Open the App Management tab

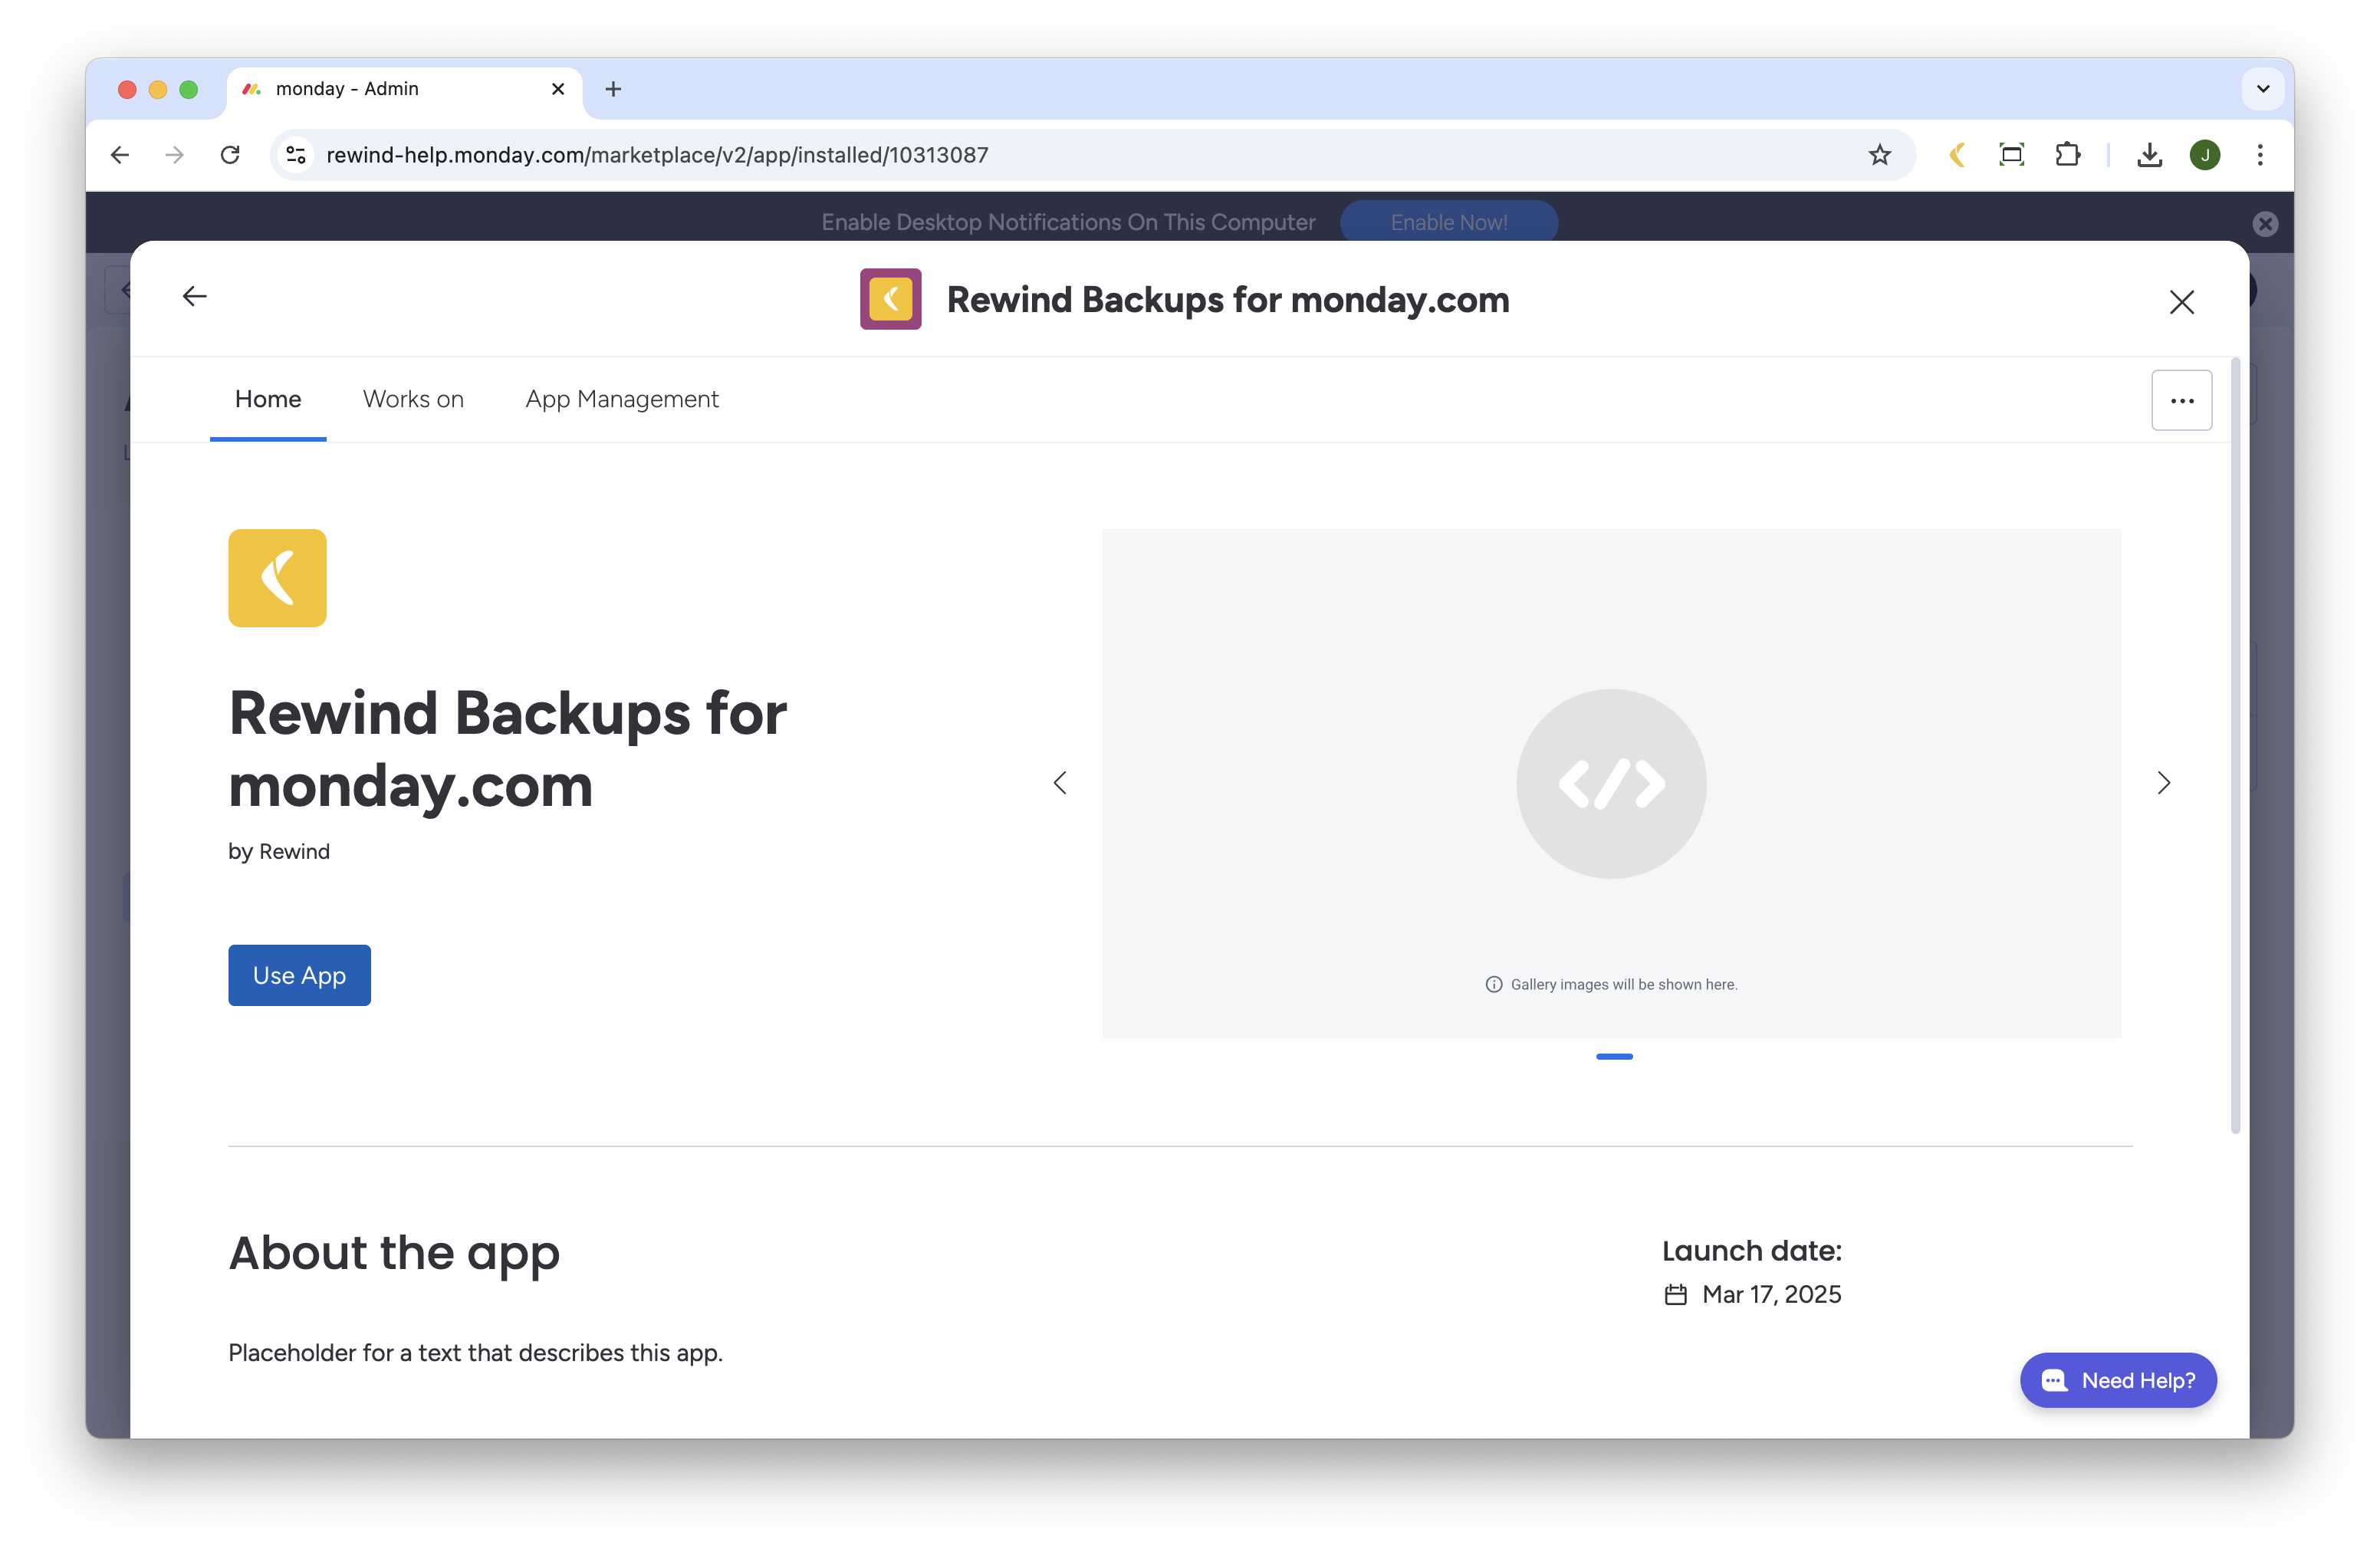(622, 399)
